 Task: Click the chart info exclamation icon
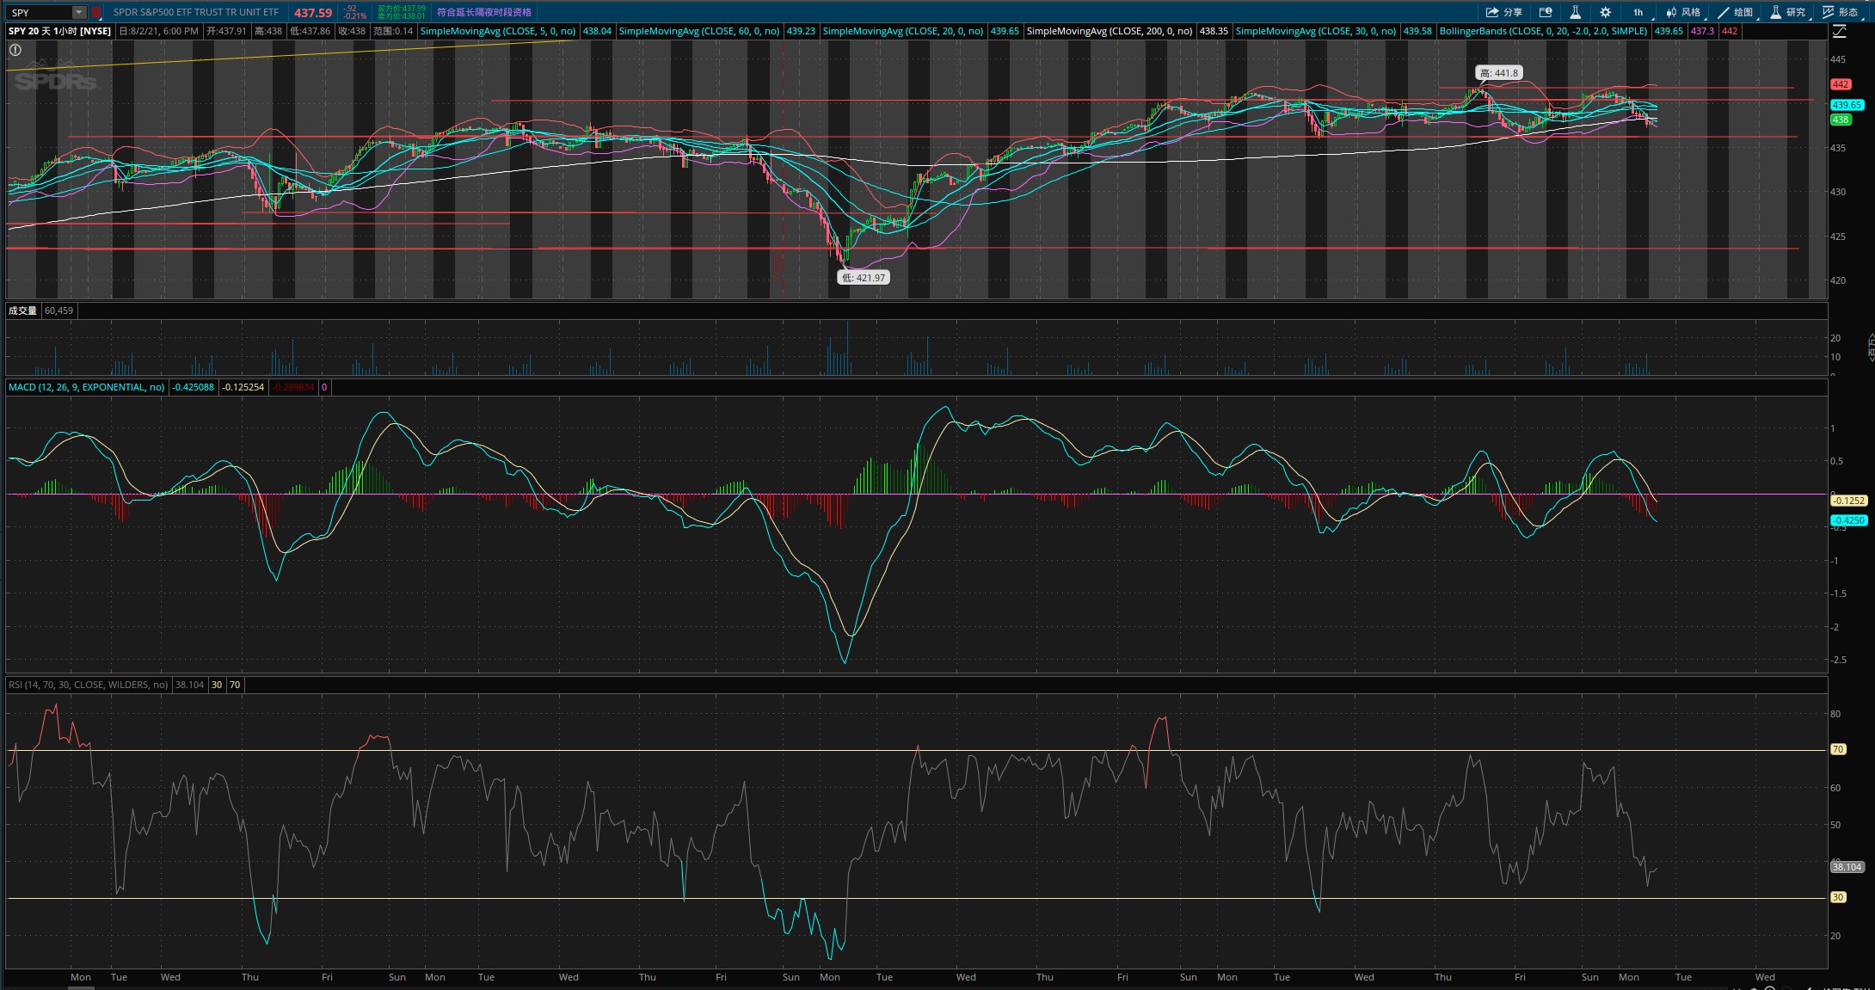point(15,50)
